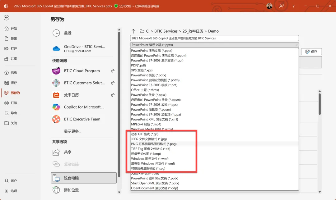Click the locations list scrollbar
The image size is (336, 200).
[119, 104]
